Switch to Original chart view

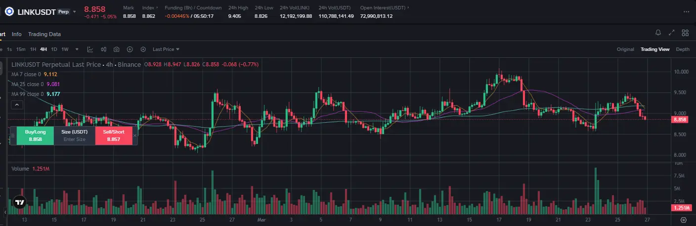click(625, 49)
